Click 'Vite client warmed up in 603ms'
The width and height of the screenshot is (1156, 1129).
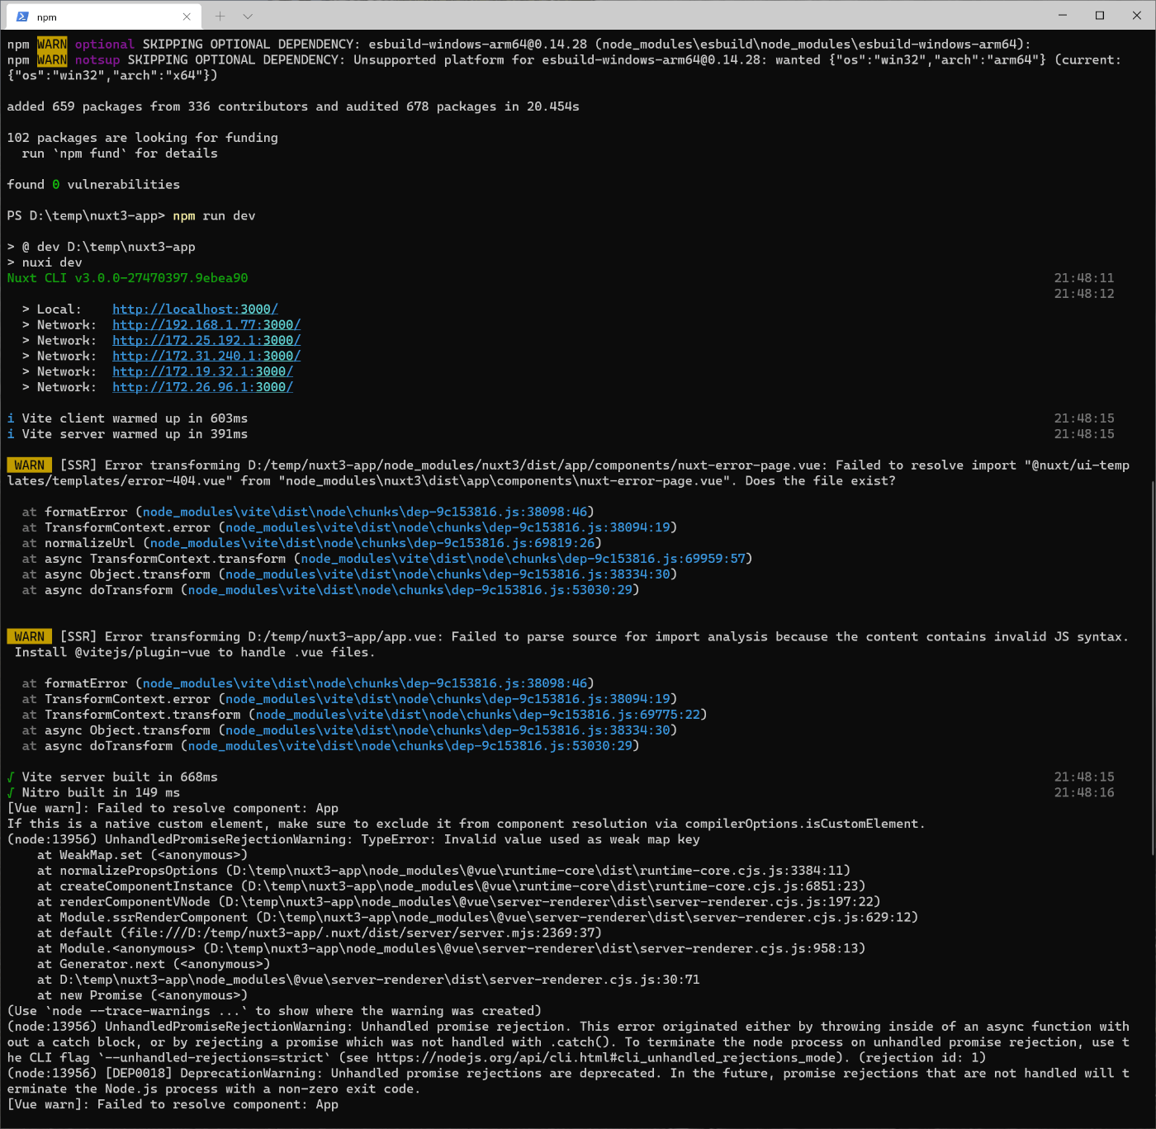tap(135, 418)
